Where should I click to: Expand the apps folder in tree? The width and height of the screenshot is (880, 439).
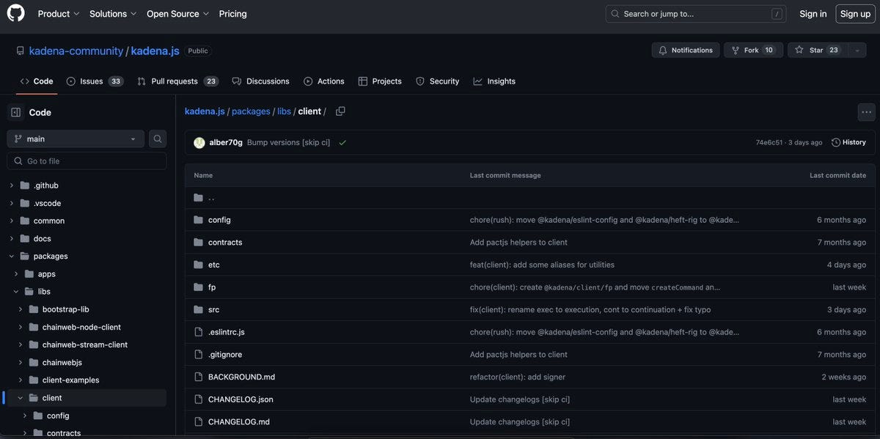click(x=17, y=274)
